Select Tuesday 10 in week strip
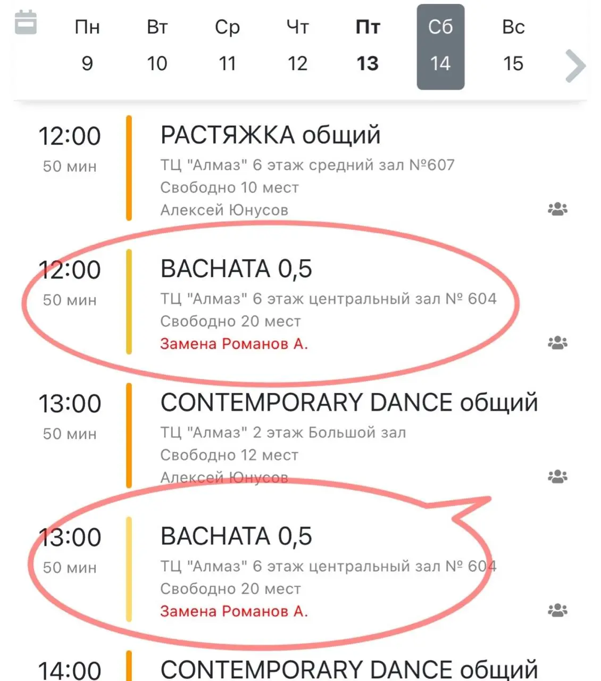 coord(157,46)
